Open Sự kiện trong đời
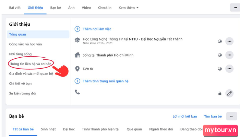The height and width of the screenshot is (139, 240). coord(23,93)
